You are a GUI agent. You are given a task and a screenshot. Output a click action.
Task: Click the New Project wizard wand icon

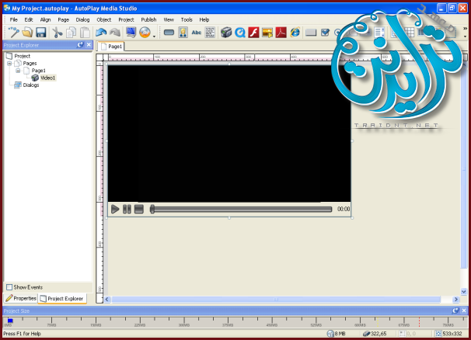click(x=13, y=32)
